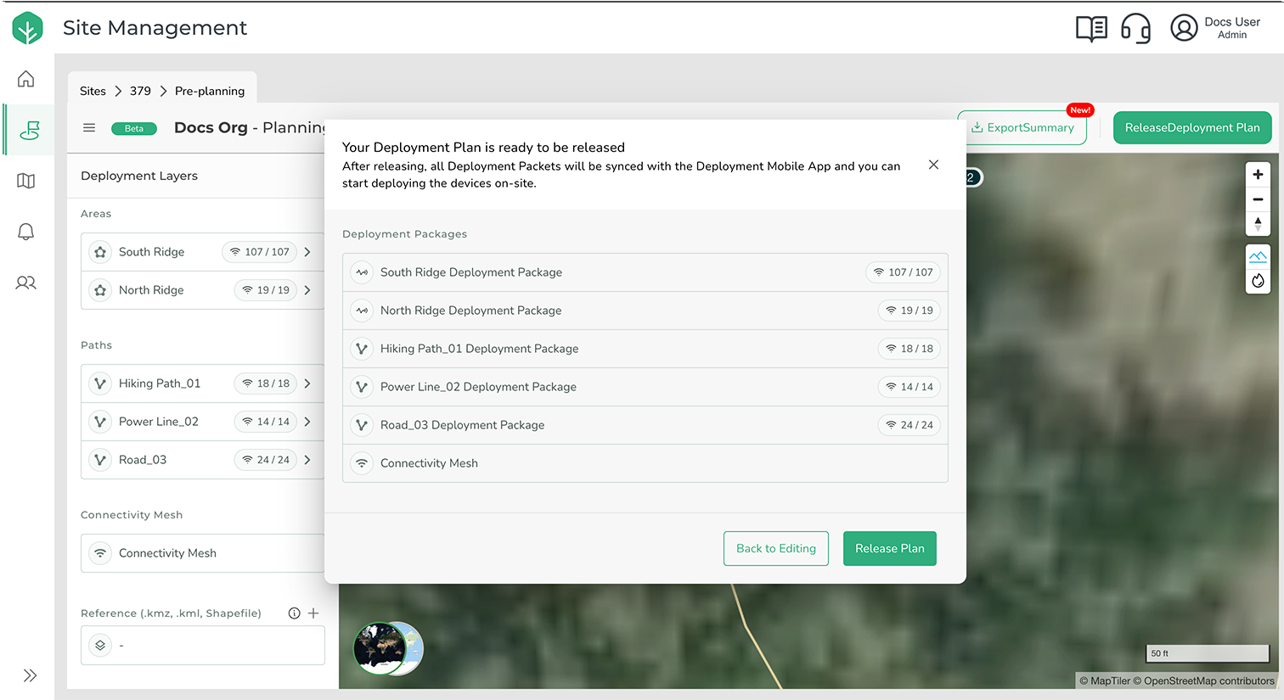Open the Home icon in sidebar
Screen dimensions: 1284x700
[26, 79]
